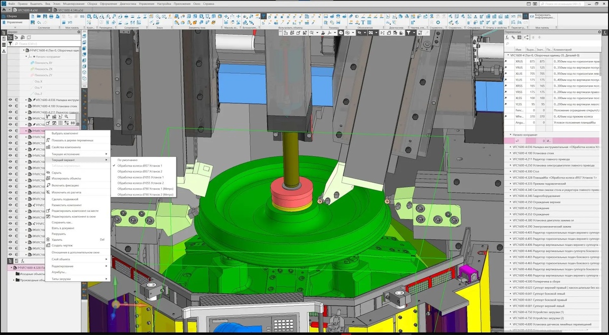Choose Свойства компонента in context menu
This screenshot has height=335, width=609.
66,147
